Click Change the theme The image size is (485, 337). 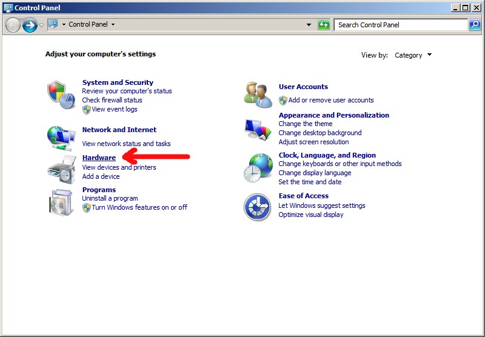coord(306,124)
